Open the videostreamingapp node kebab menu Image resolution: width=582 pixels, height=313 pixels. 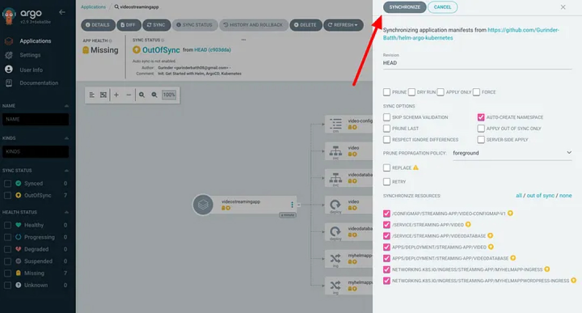click(x=292, y=205)
